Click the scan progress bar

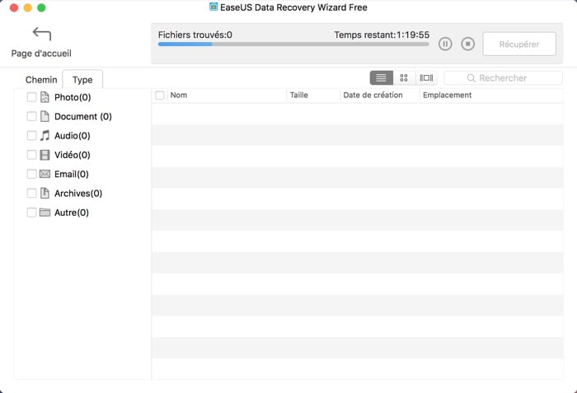click(293, 44)
